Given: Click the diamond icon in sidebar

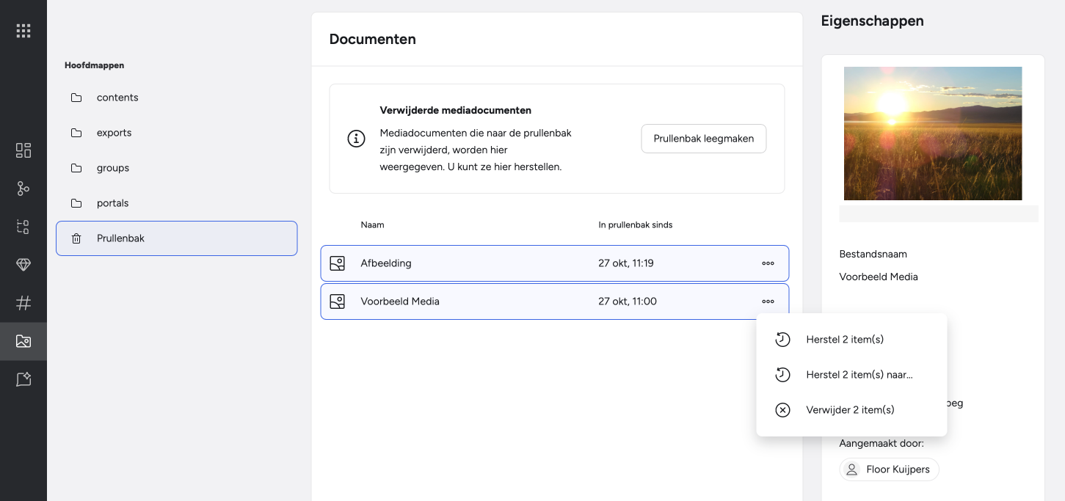Looking at the screenshot, I should pos(23,265).
